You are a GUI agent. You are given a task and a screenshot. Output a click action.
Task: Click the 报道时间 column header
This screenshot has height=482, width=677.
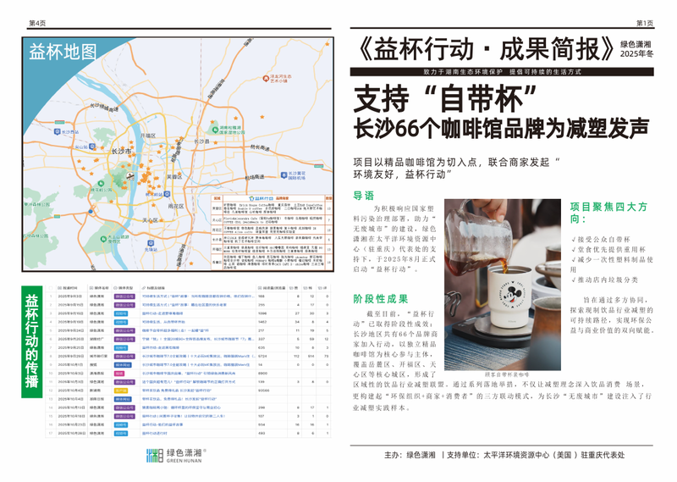70,288
